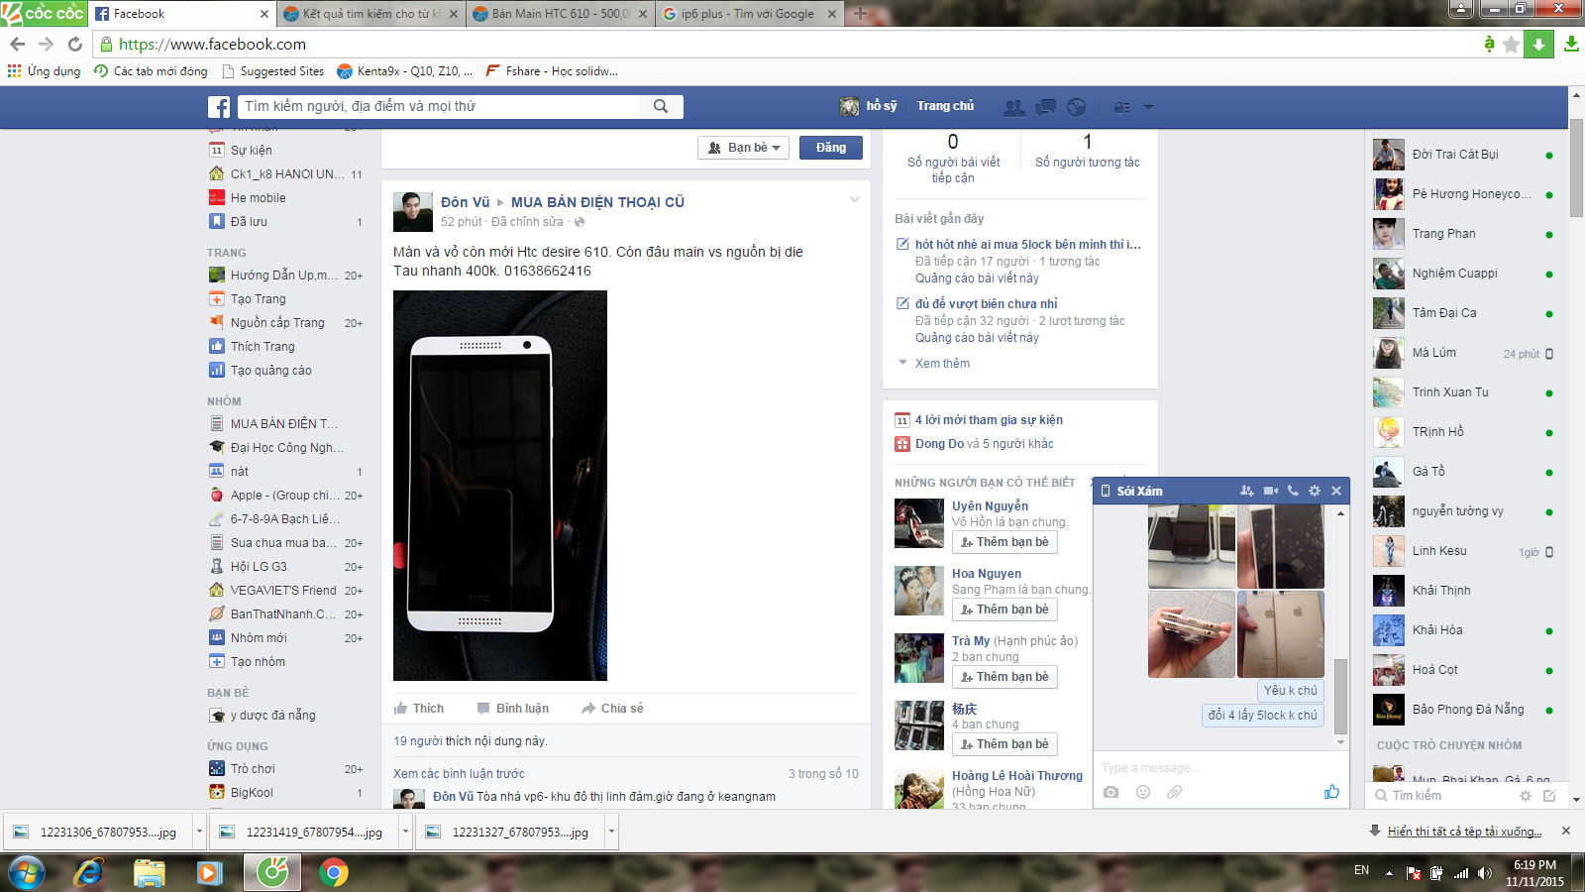The image size is (1585, 892).
Task: Open Internet Explorer from taskbar
Action: coord(89,872)
